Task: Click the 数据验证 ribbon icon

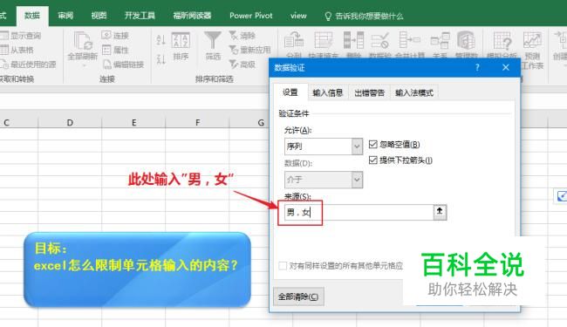Action: coord(379,40)
